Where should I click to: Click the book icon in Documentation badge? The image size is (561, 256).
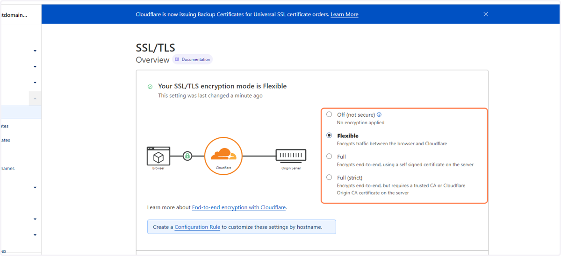[177, 59]
